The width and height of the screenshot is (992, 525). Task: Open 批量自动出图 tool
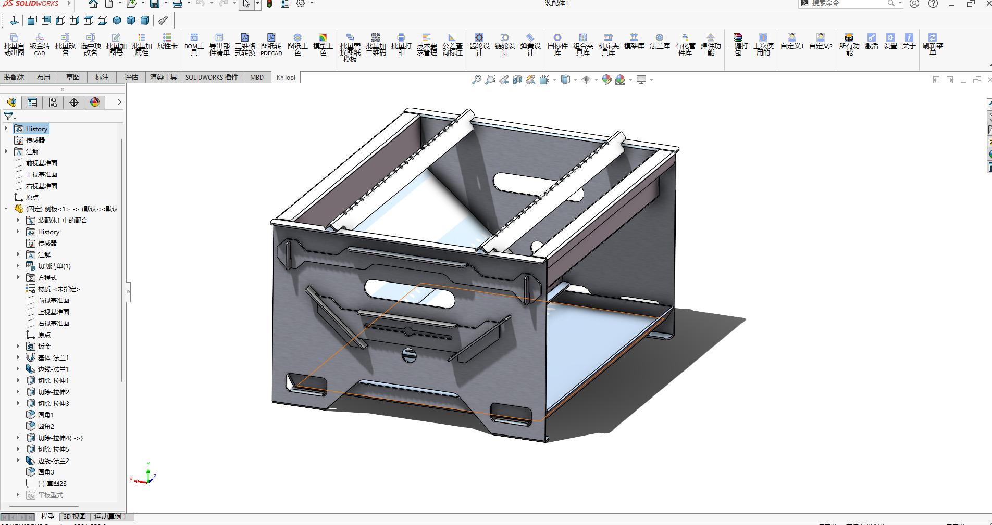[x=14, y=45]
